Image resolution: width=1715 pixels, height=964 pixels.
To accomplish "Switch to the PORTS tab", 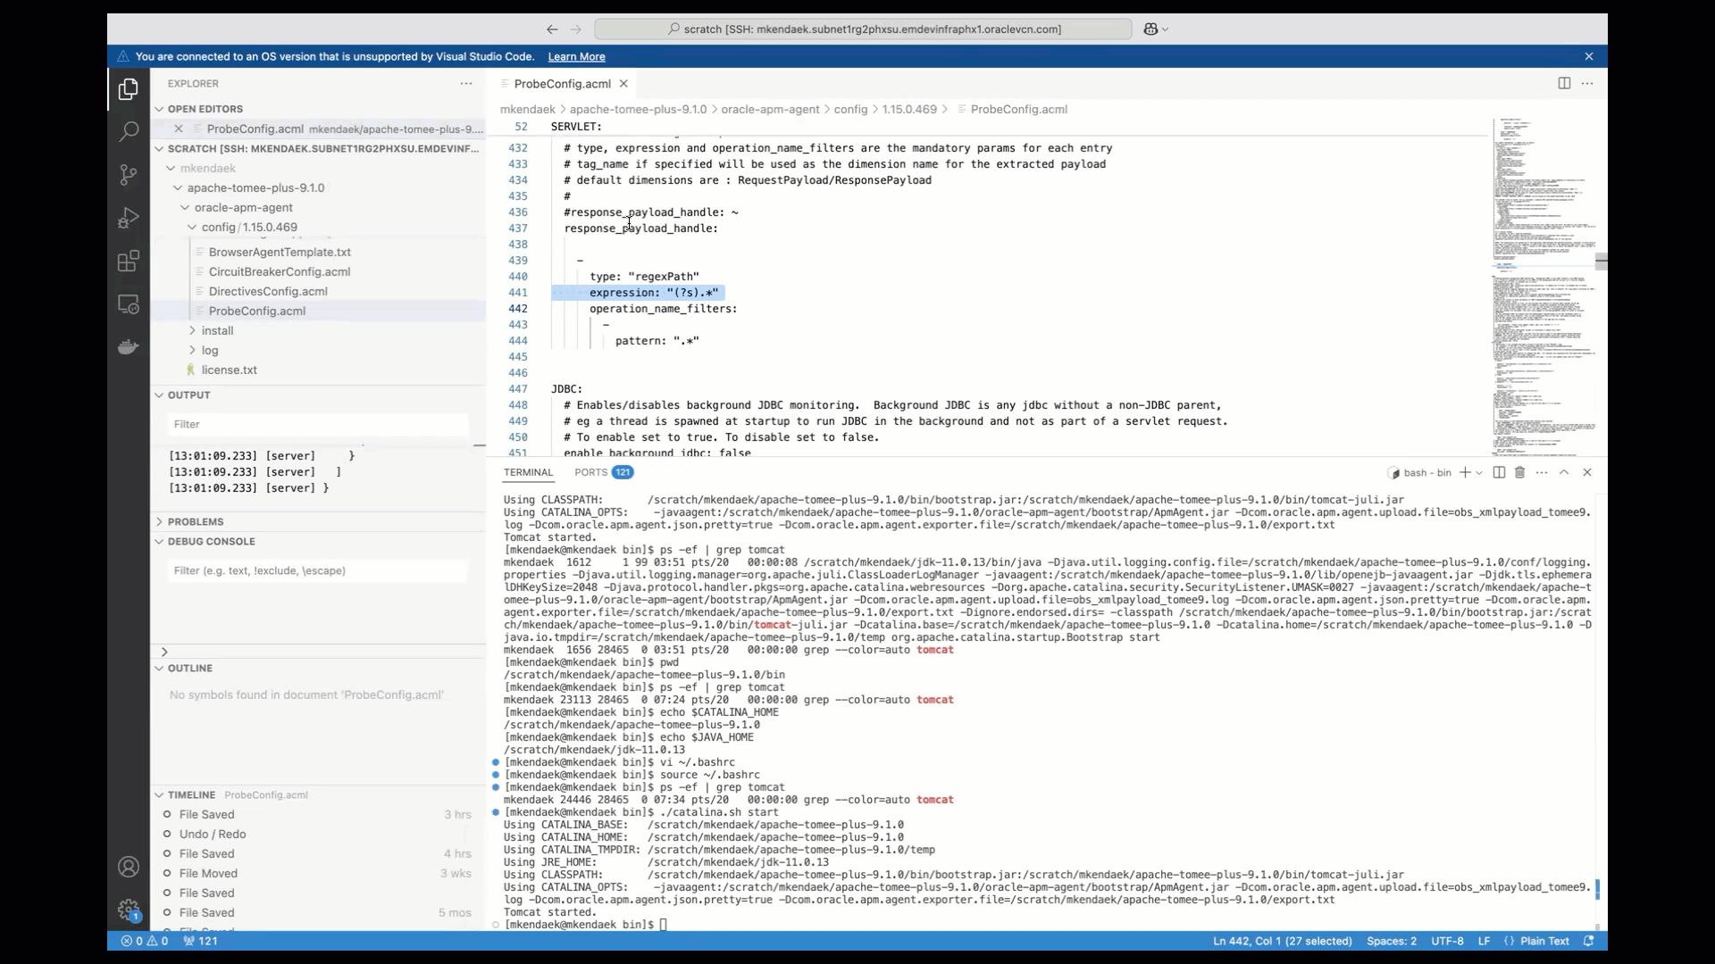I will tap(590, 472).
